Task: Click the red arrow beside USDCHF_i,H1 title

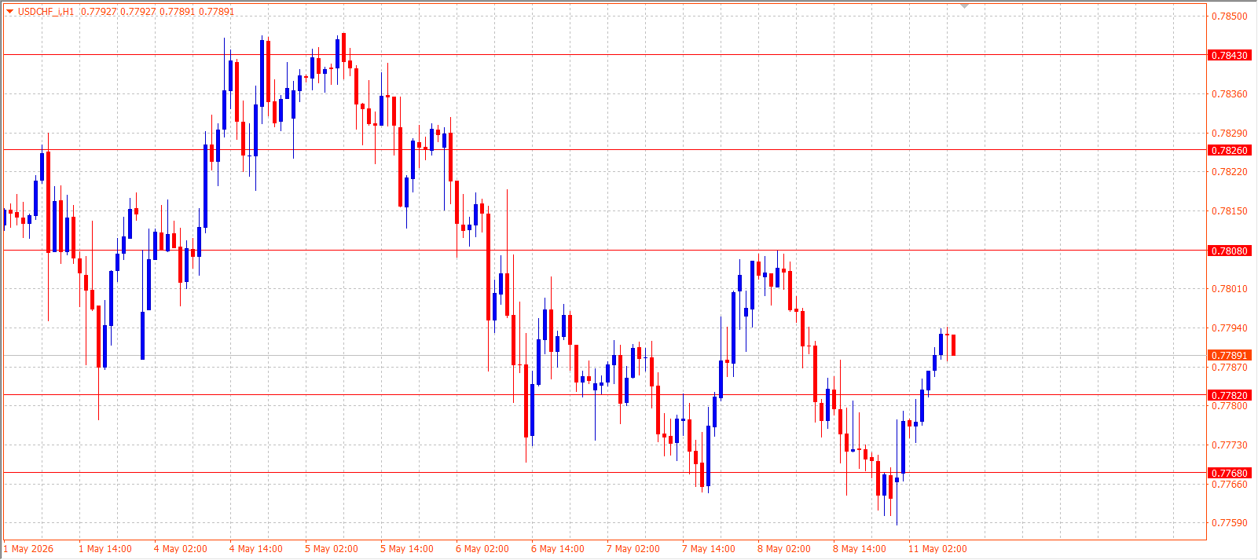Action: click(9, 11)
